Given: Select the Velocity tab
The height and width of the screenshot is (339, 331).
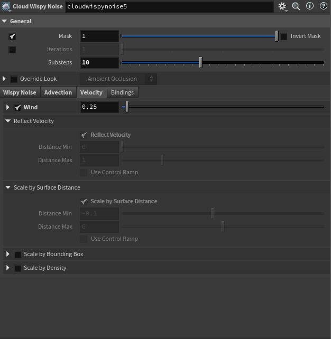Looking at the screenshot, I should [91, 92].
